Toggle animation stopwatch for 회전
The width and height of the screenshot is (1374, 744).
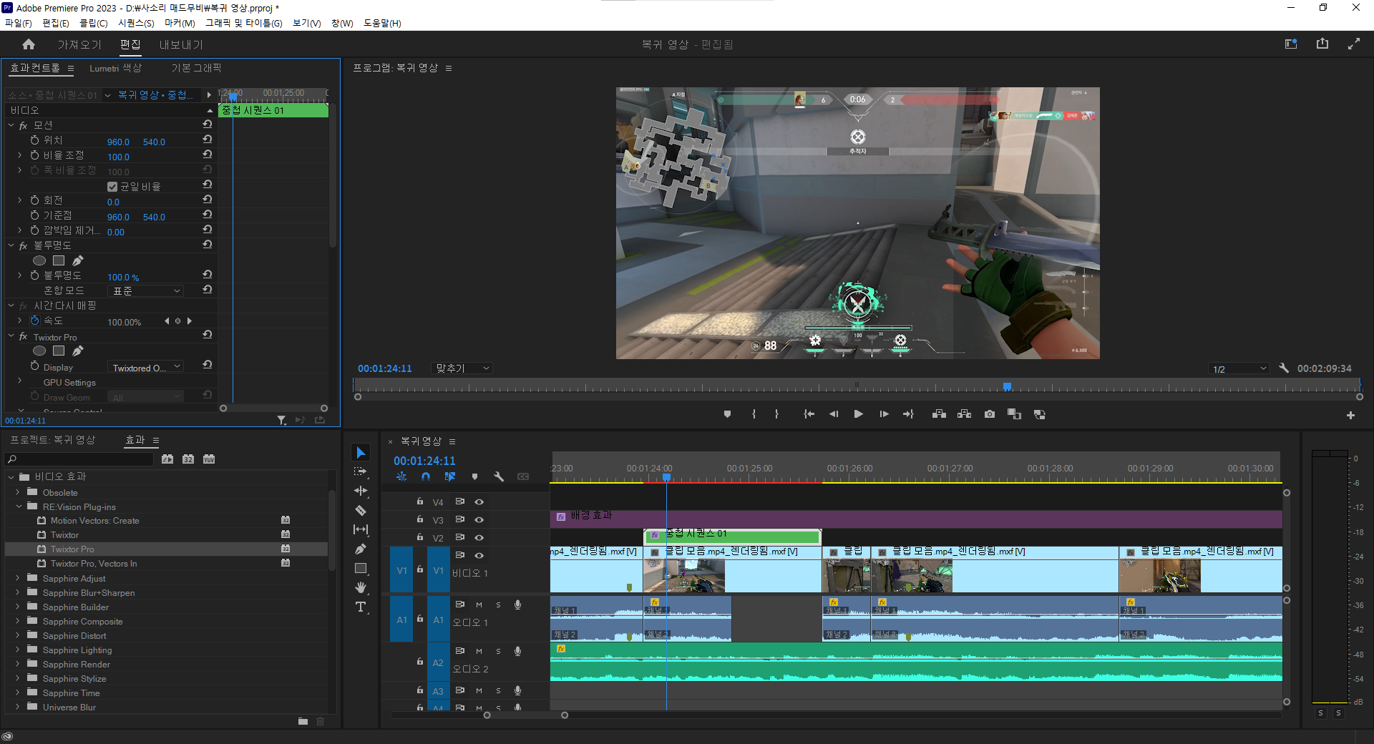[34, 200]
